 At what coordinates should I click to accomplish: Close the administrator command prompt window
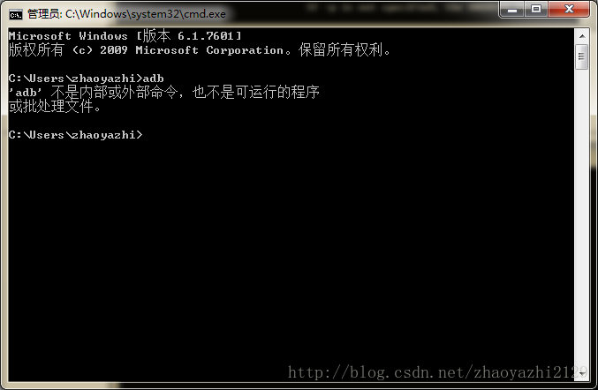click(569, 9)
